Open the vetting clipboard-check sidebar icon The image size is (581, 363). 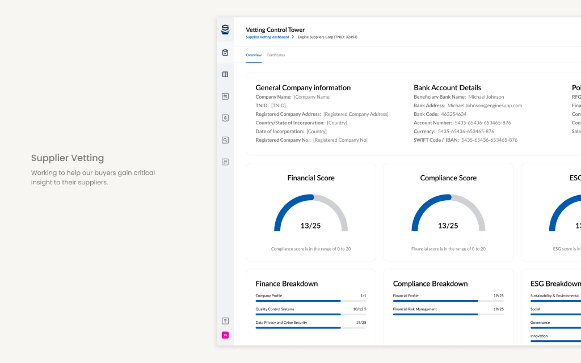coord(225,53)
